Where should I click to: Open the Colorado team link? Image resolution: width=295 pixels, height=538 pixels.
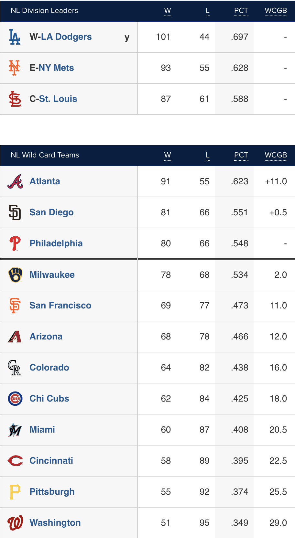(49, 368)
